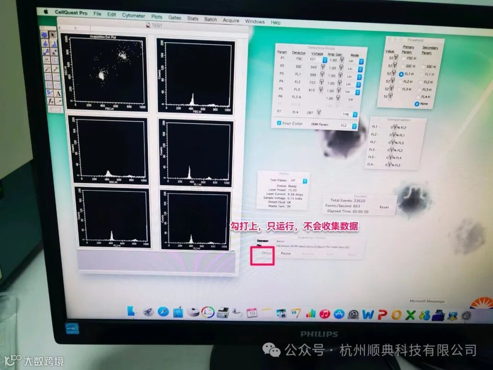Adjust P2 SSC voltage 343 stepper

(x=323, y=67)
